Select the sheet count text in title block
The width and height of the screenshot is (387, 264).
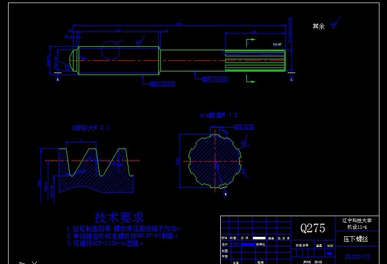coord(312,262)
